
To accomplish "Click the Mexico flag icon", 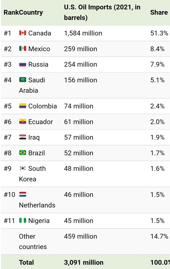I will 23,49.
